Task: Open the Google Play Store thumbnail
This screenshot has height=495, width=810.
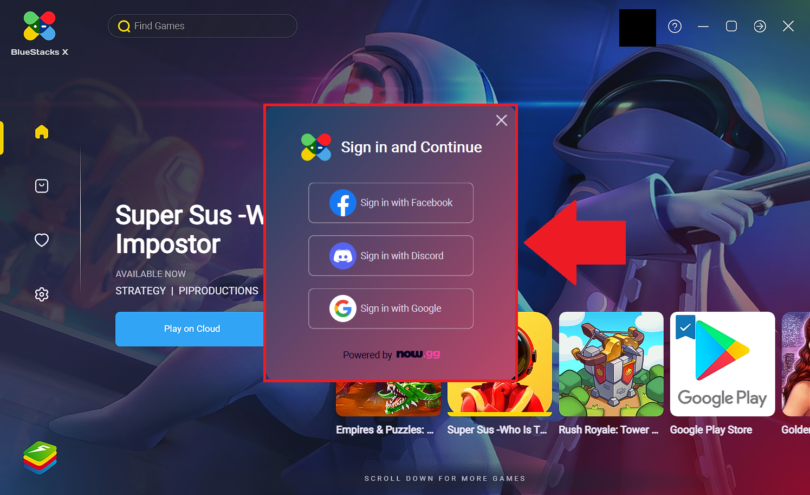Action: (x=723, y=364)
